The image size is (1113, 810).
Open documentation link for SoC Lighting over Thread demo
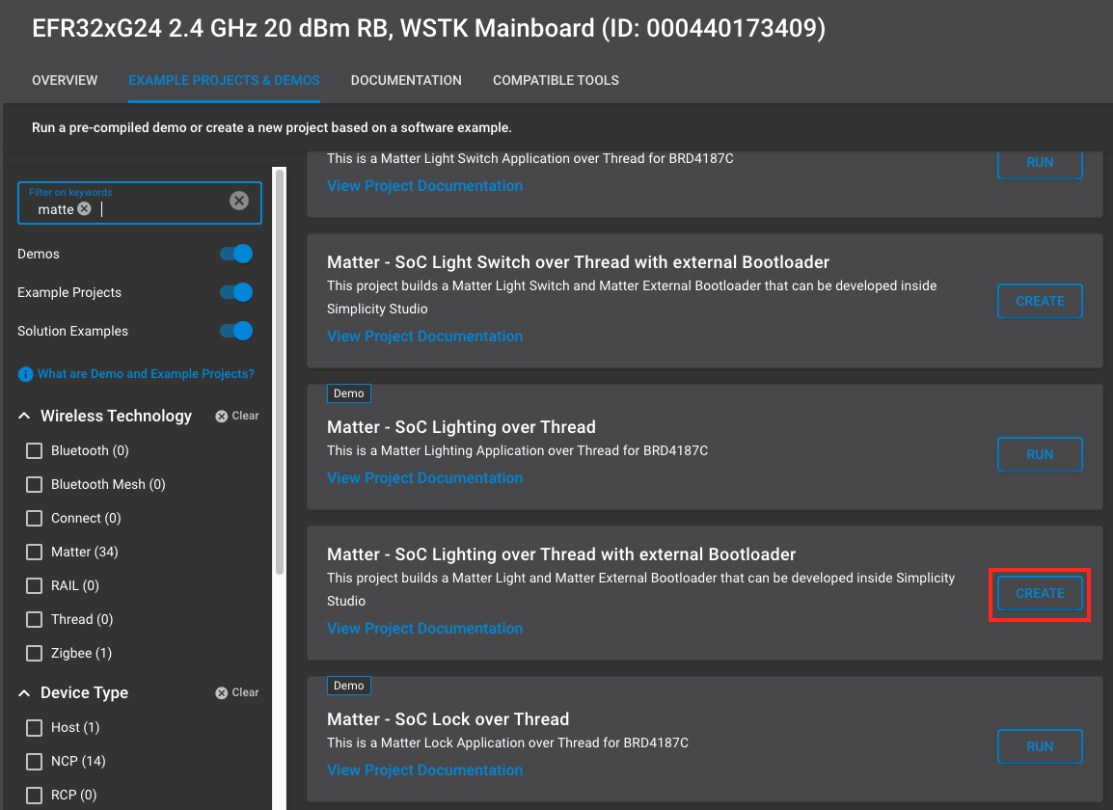click(x=424, y=477)
